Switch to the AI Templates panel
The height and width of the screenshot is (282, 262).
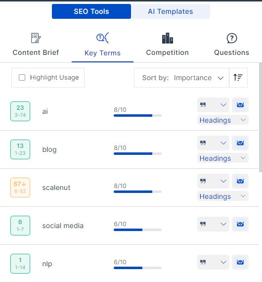[171, 11]
